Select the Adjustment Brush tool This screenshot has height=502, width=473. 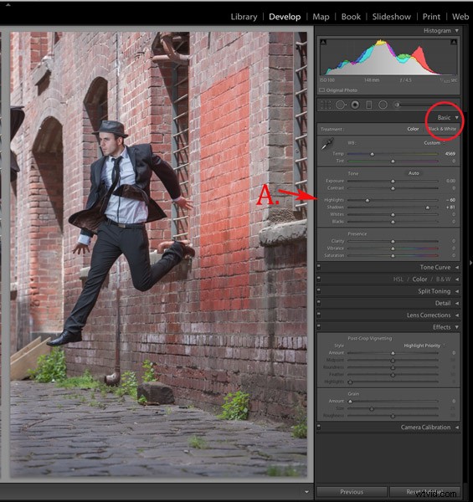[416, 105]
